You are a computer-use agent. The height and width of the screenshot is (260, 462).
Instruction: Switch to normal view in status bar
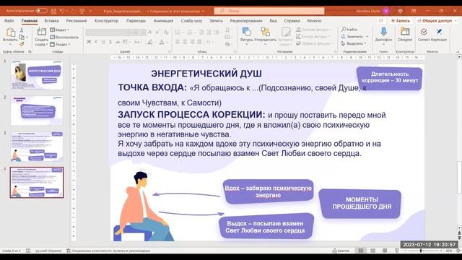click(361, 251)
